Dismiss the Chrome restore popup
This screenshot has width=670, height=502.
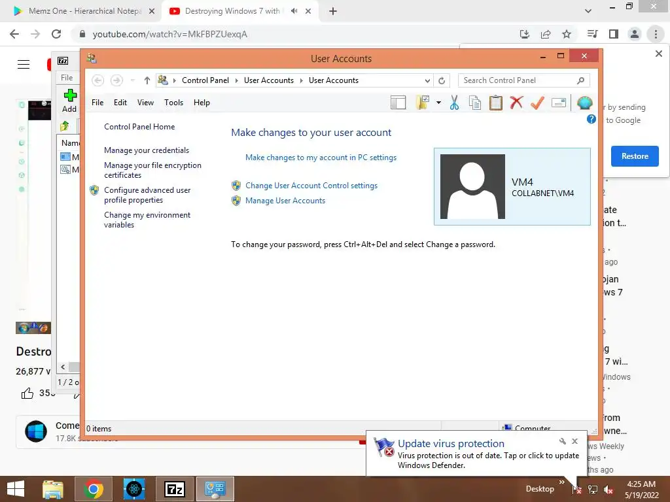[x=658, y=54]
